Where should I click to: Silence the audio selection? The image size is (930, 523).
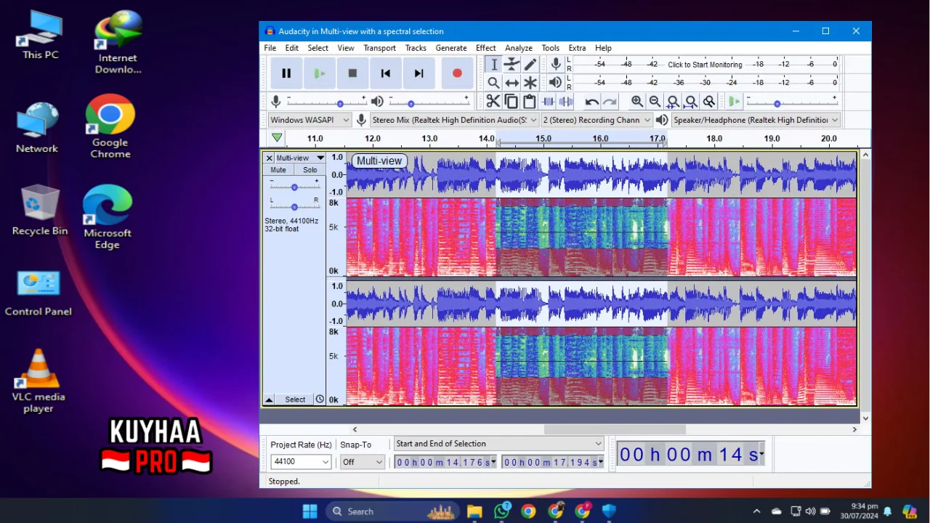pyautogui.click(x=566, y=102)
